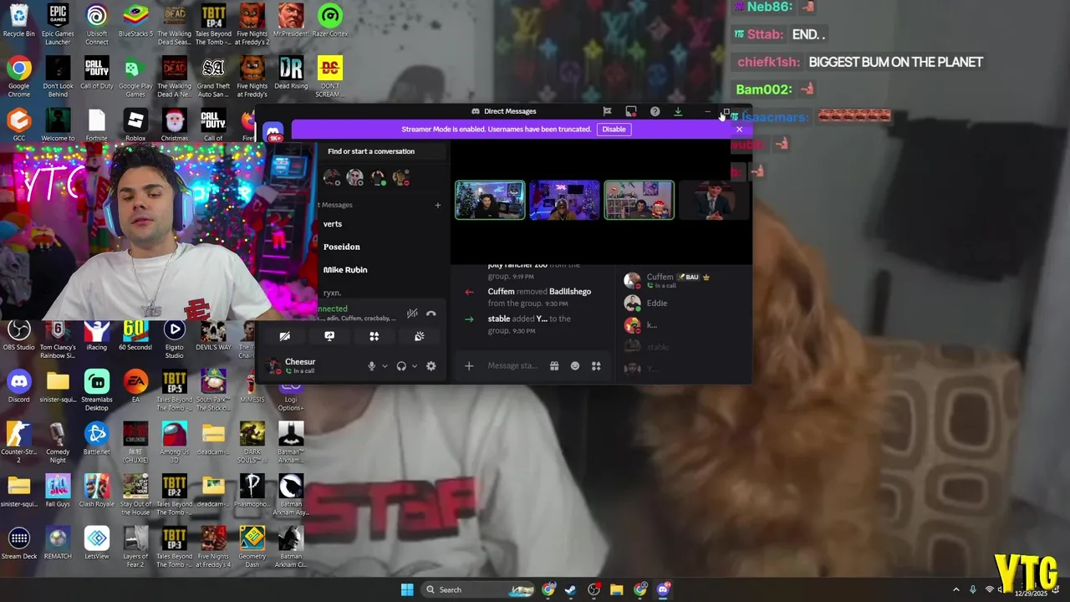This screenshot has width=1070, height=602.
Task: Click the stream status icon in Discord title bar
Action: click(631, 111)
